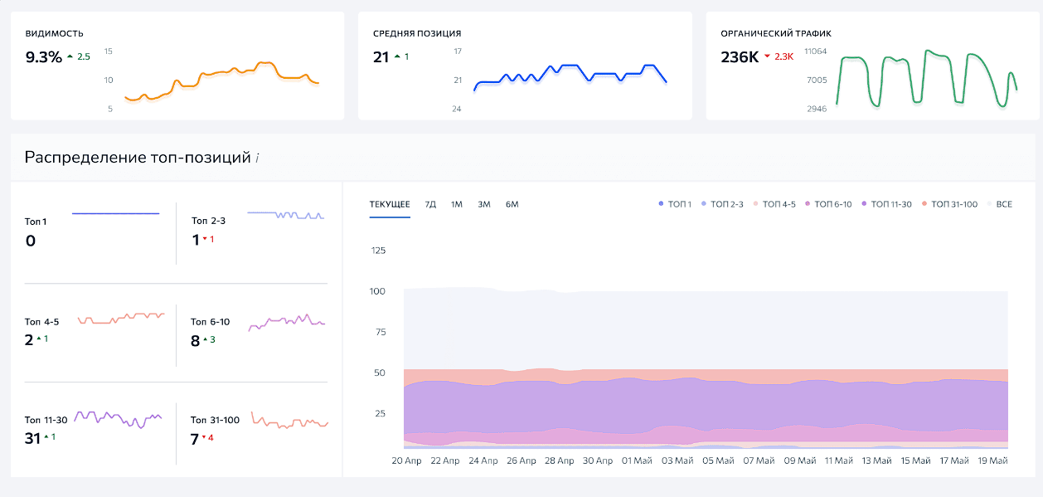The width and height of the screenshot is (1043, 497).
Task: Hide the ТОП 11-30 legend series
Action: point(886,204)
